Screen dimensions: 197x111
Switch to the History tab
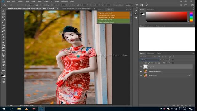(x=101, y=10)
